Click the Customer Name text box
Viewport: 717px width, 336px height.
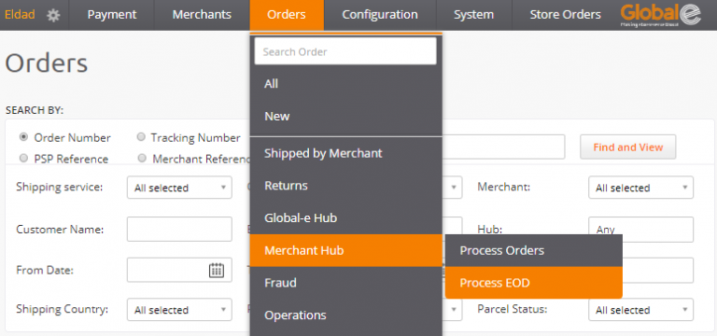(179, 229)
